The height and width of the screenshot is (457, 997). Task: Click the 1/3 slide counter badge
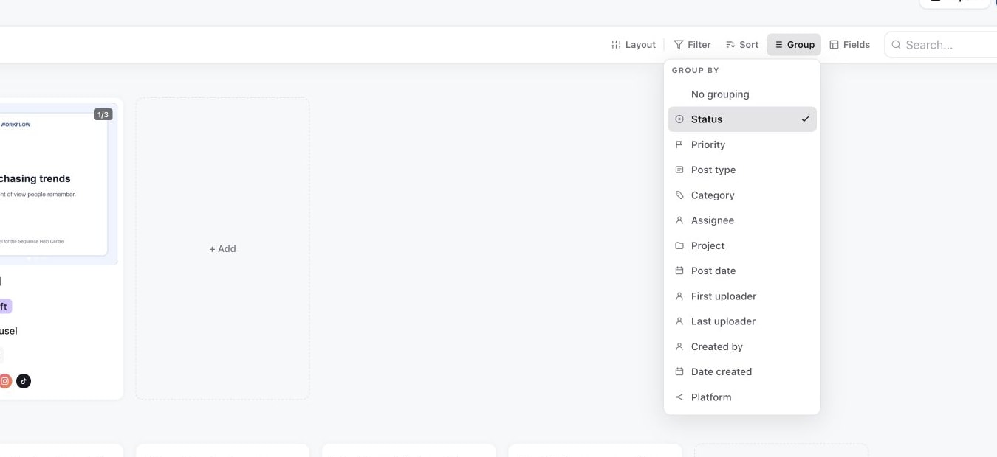point(103,114)
